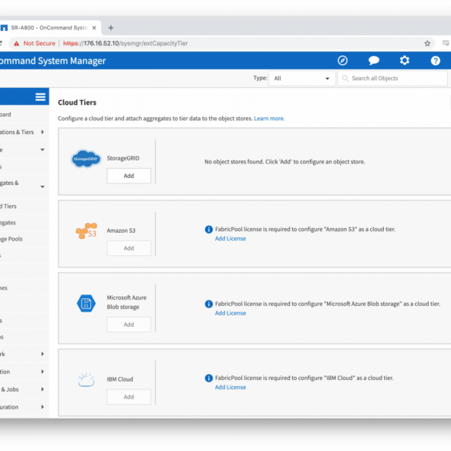
Task: Click Add button for IBM Cloud
Action: [x=129, y=397]
